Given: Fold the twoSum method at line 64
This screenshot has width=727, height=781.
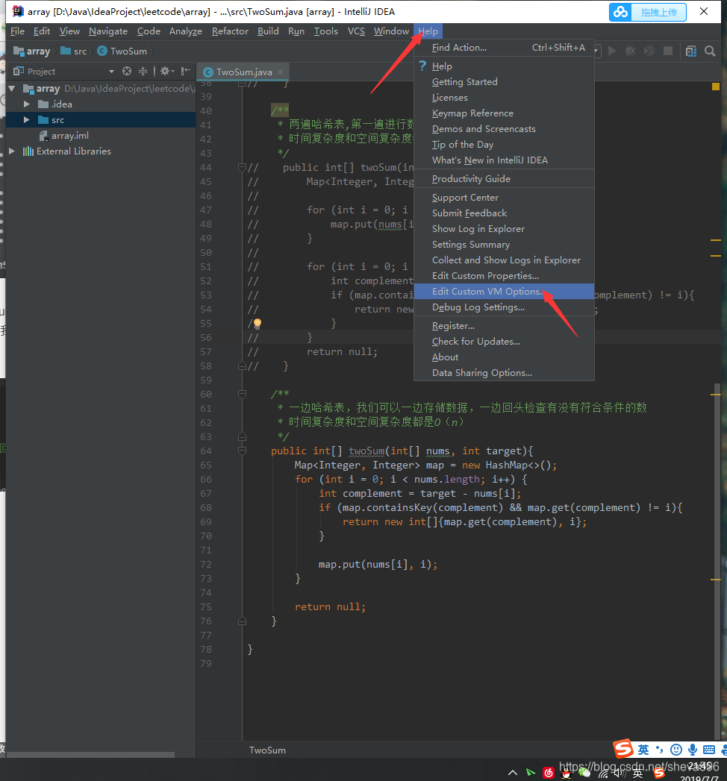Looking at the screenshot, I should [x=242, y=451].
